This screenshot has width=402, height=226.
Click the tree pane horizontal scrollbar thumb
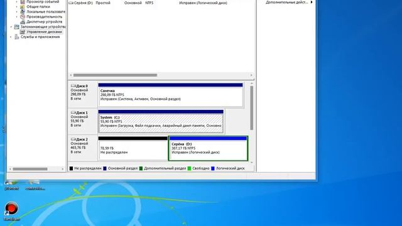coord(30,169)
